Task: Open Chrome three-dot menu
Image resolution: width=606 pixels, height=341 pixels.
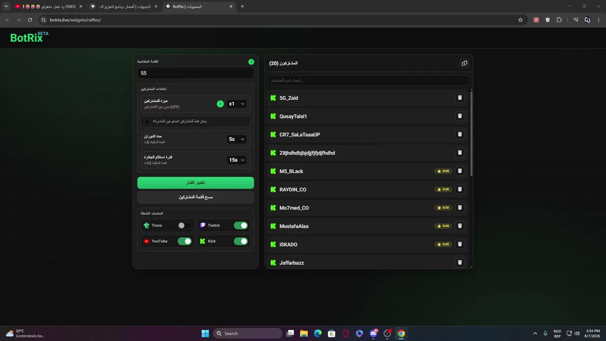Action: pos(599,20)
